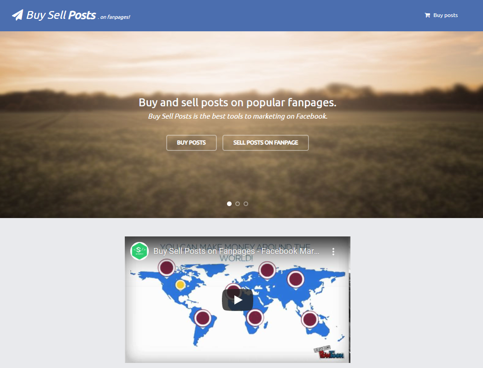483x368 pixels.
Task: Click the maroon pin over South America
Action: point(203,318)
